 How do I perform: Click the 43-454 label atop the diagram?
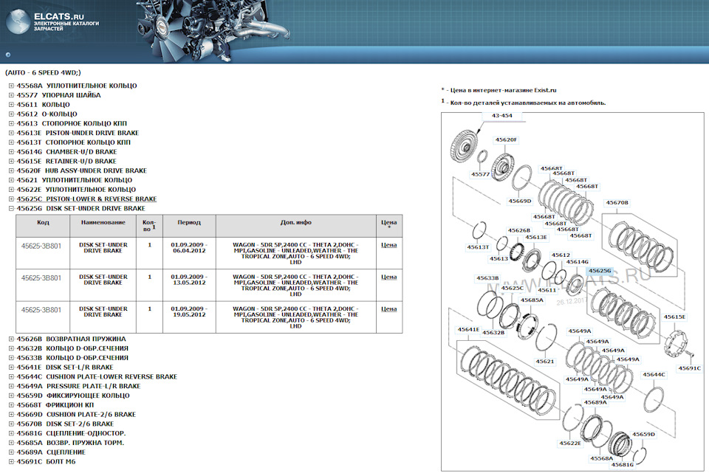click(x=501, y=116)
